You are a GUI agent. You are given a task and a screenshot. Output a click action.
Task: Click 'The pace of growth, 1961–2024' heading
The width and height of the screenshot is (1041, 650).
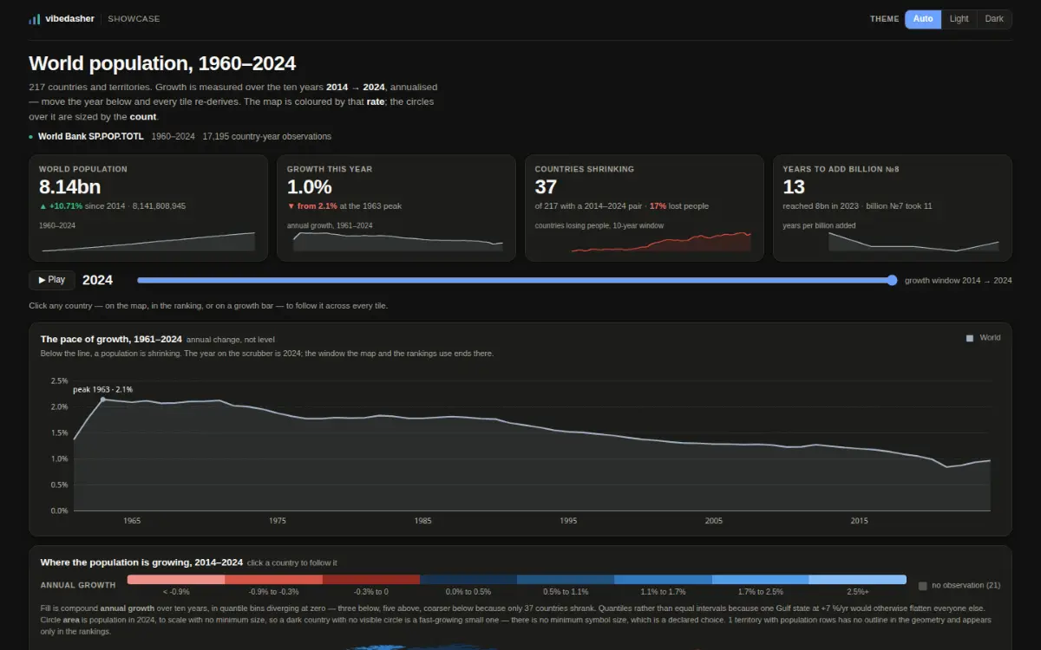(x=111, y=339)
